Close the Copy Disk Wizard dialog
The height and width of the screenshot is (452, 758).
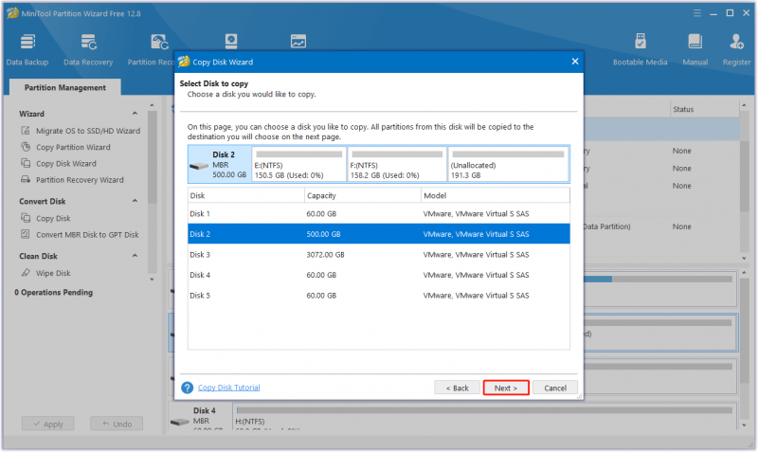(x=575, y=62)
